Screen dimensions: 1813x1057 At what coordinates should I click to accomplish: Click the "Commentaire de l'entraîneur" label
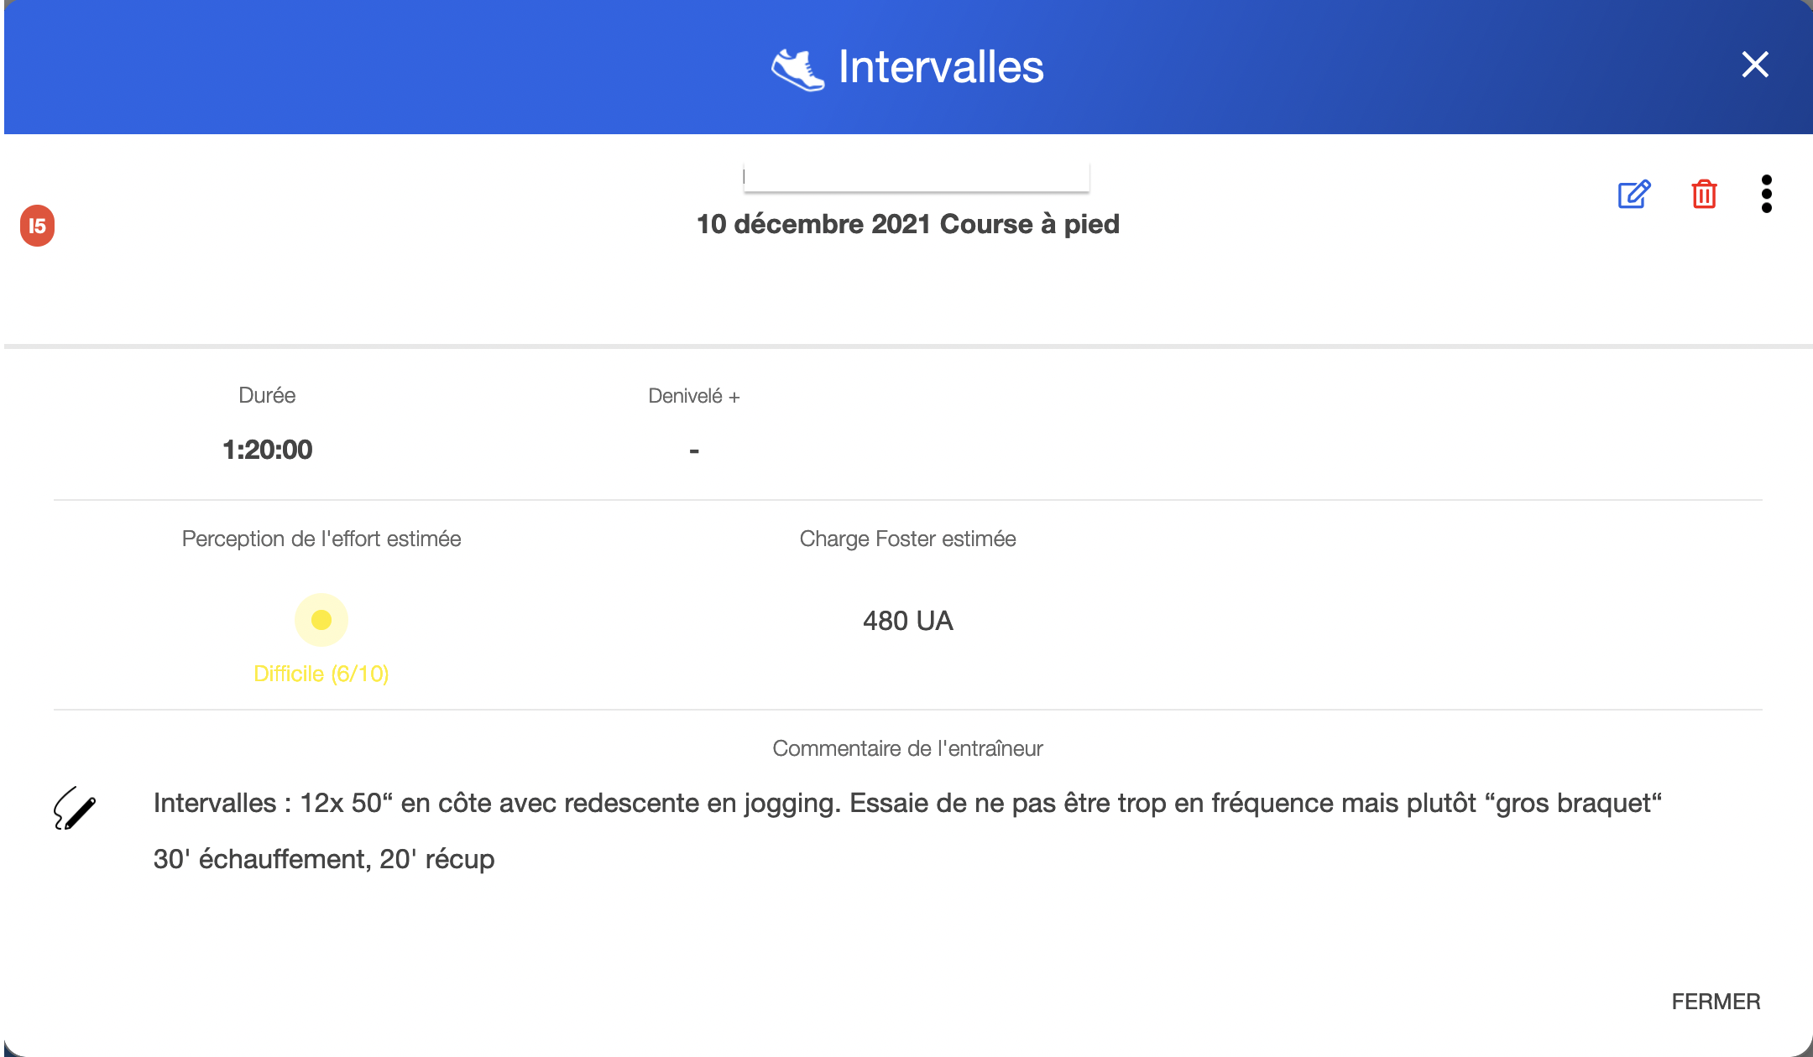tap(907, 748)
